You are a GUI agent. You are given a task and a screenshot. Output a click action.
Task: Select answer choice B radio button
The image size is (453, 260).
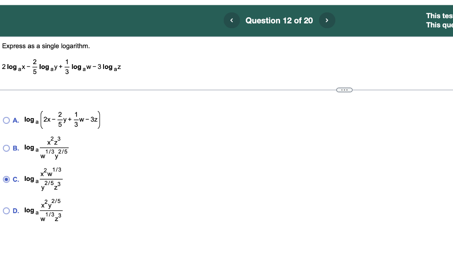tap(5, 147)
